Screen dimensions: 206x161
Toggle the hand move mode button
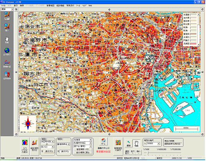(137, 143)
